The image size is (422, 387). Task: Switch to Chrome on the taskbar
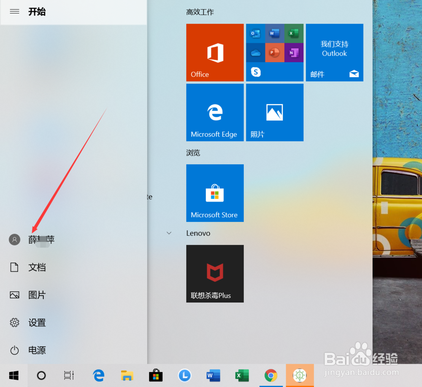pos(271,376)
